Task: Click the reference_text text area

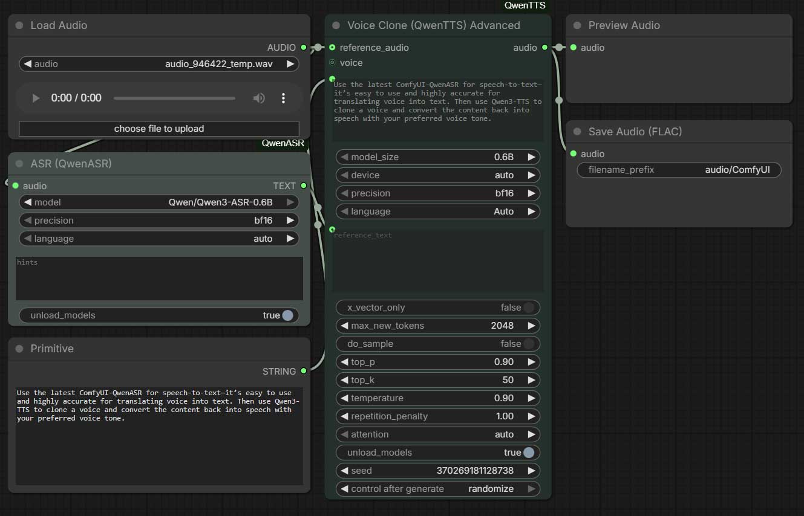Action: tap(438, 260)
